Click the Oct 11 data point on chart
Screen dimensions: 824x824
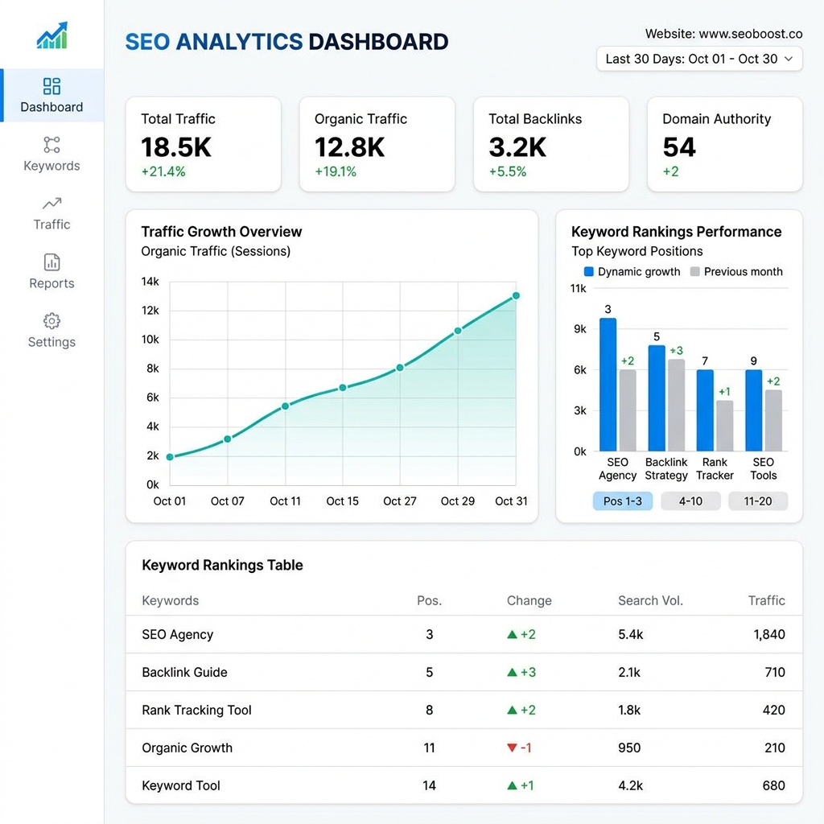tap(286, 406)
